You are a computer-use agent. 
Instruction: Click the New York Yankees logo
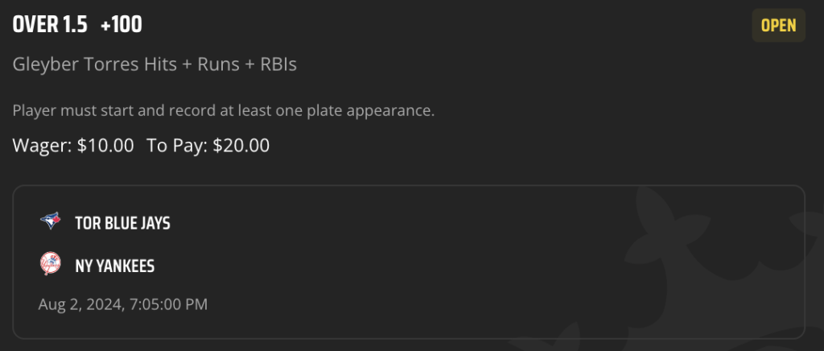(x=51, y=264)
